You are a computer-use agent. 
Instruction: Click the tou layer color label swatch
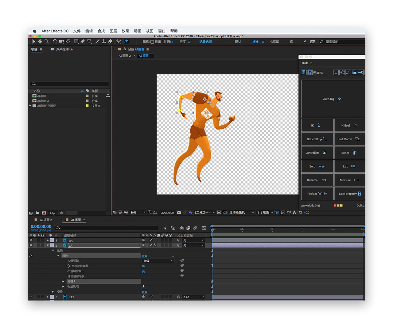coord(52,240)
